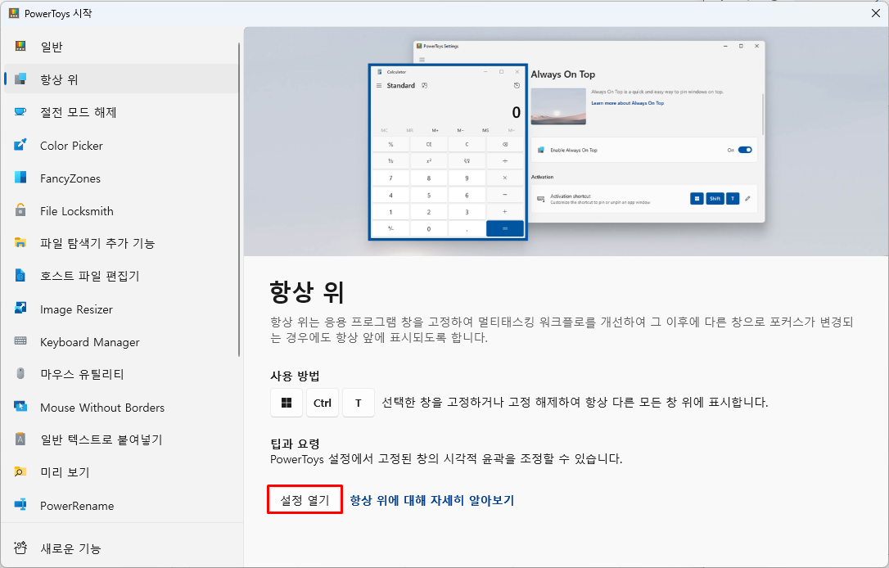The image size is (889, 568).
Task: Click the PowerRename icon
Action: click(20, 504)
